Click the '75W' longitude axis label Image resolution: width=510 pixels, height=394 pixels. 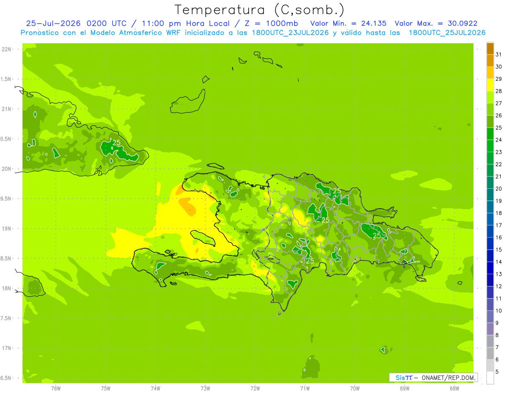pos(106,388)
